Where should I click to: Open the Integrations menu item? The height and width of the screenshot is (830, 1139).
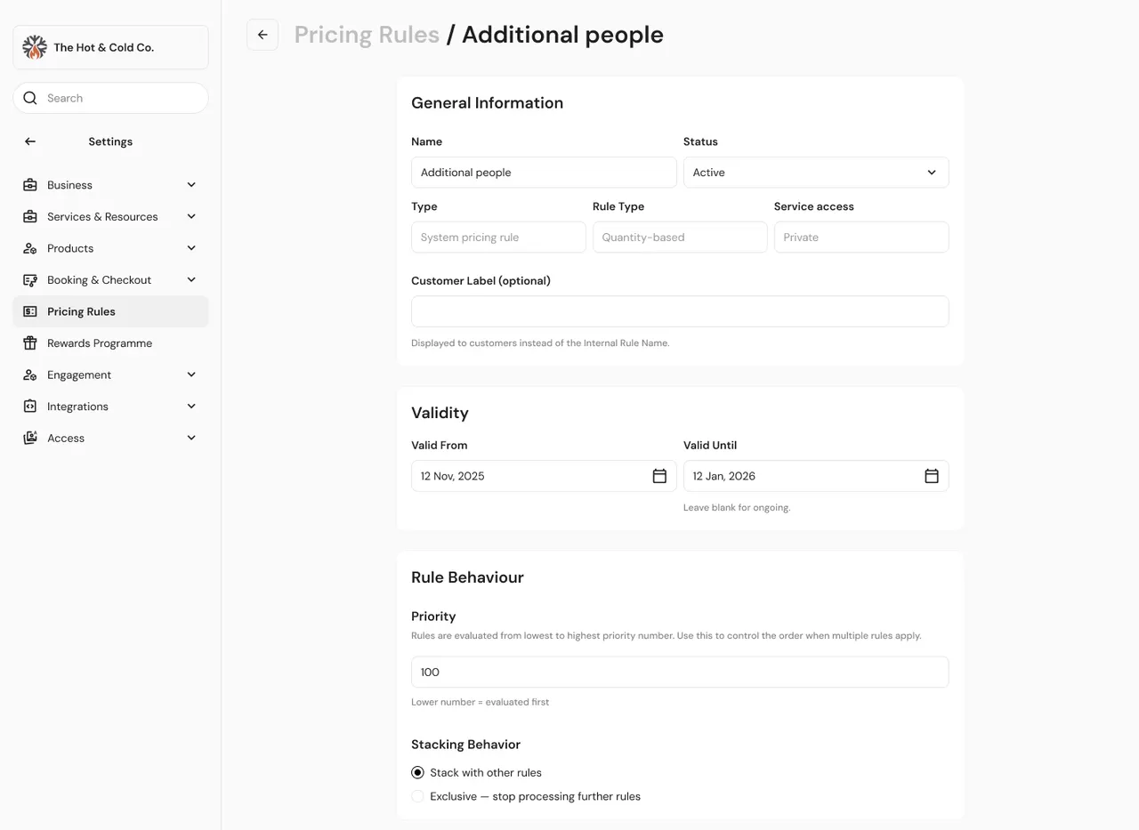pyautogui.click(x=110, y=407)
